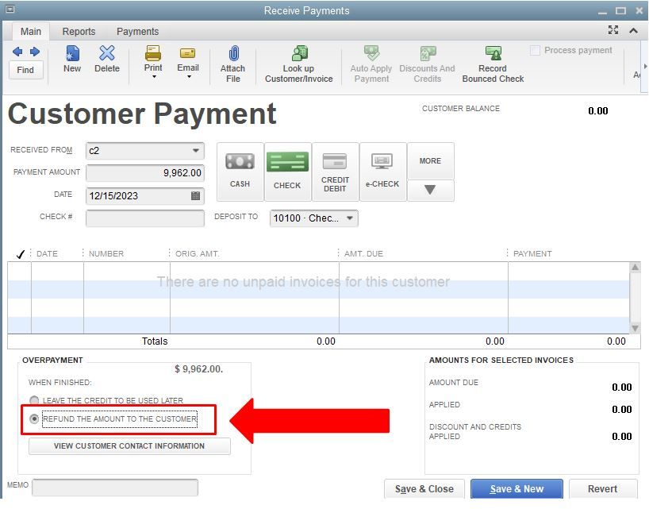
Task: Look up Customer/Invoice
Action: (299, 64)
